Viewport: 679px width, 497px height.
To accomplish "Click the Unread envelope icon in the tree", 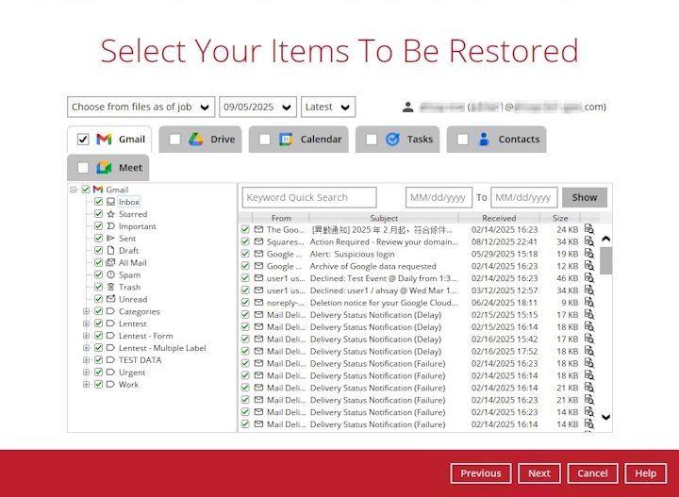I will point(111,299).
